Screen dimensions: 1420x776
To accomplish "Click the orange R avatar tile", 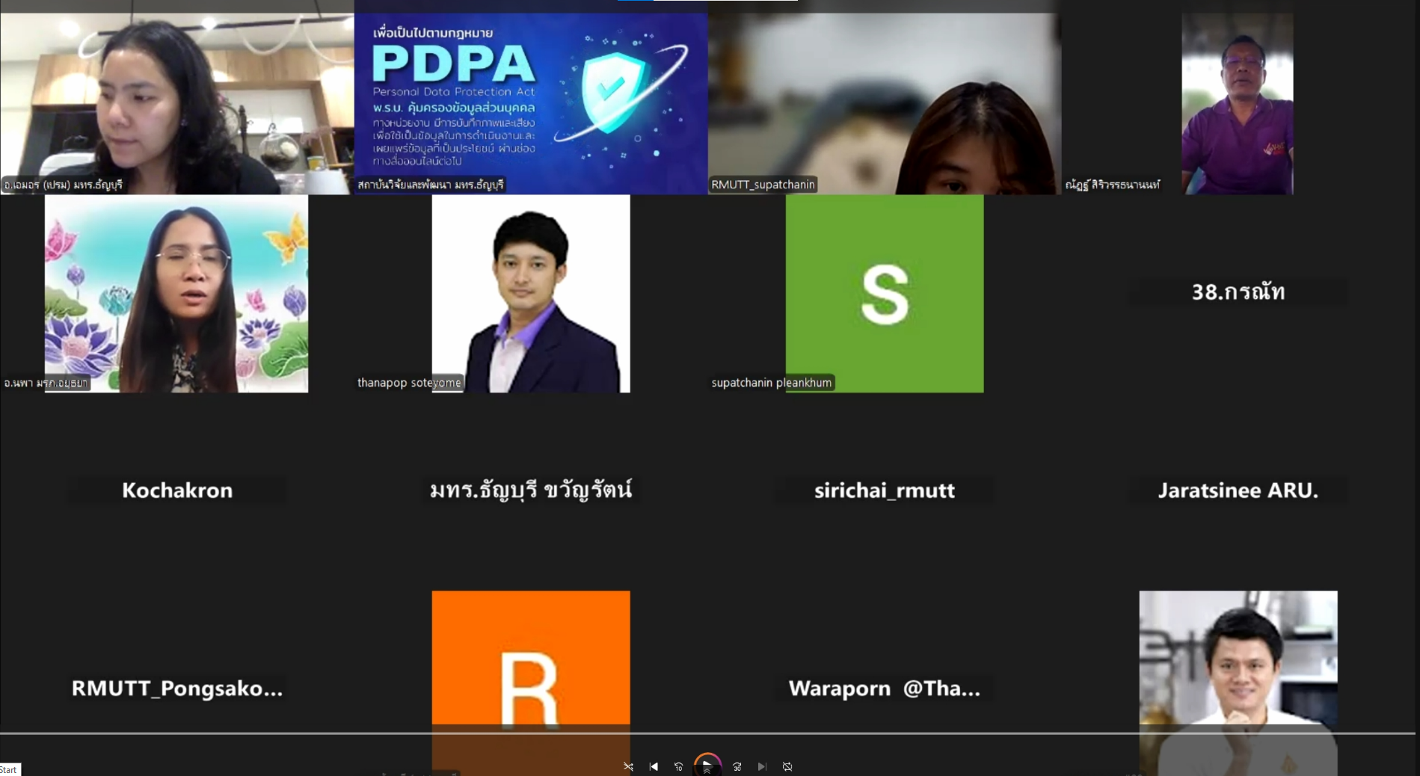I will tap(531, 658).
